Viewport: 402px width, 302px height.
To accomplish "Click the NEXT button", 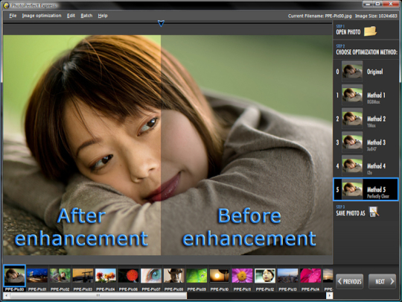I will 382,281.
